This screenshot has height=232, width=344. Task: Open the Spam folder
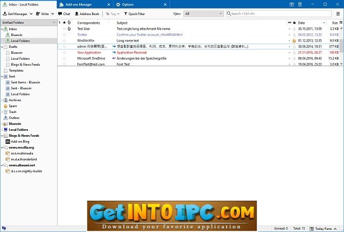tap(13, 106)
